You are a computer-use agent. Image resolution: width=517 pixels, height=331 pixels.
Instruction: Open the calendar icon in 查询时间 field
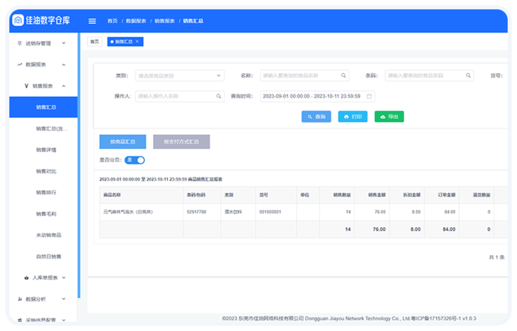tap(369, 96)
